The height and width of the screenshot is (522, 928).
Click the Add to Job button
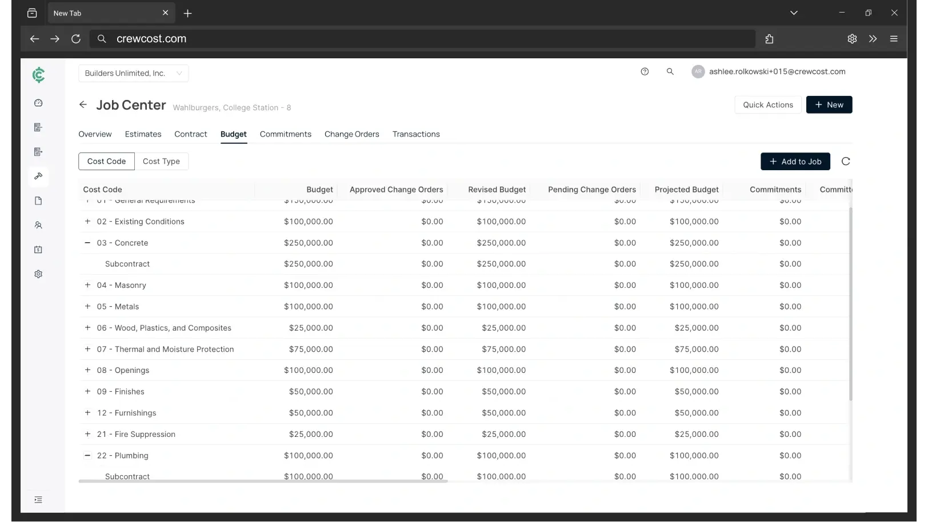[795, 162]
